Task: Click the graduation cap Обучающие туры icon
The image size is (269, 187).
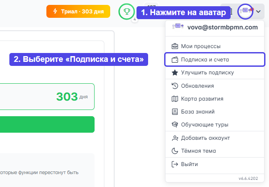Action: 175,125
